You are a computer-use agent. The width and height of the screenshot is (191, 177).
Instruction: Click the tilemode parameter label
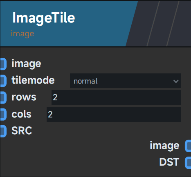click(33, 80)
